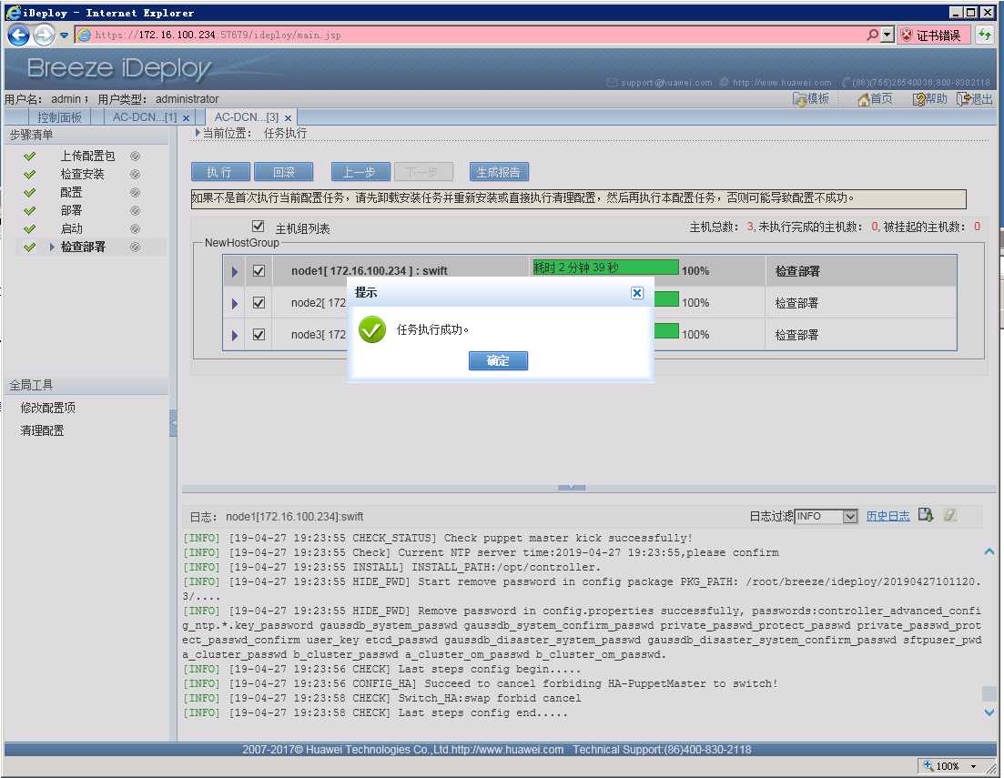Click node1 progress bar showing elapsed time
The image size is (1004, 778).
[605, 267]
